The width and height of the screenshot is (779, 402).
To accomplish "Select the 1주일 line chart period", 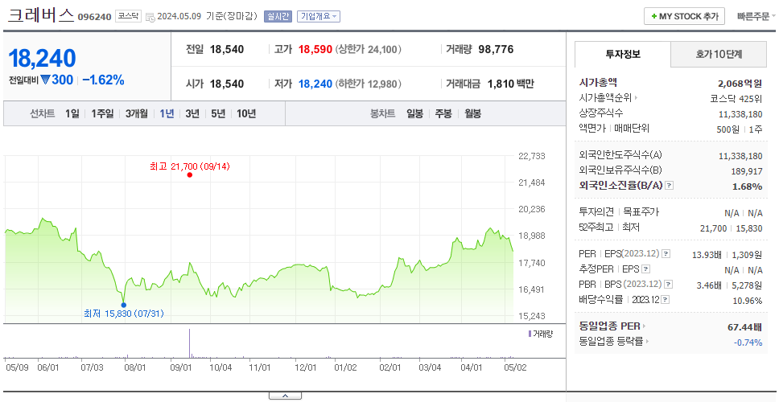I will tap(102, 113).
